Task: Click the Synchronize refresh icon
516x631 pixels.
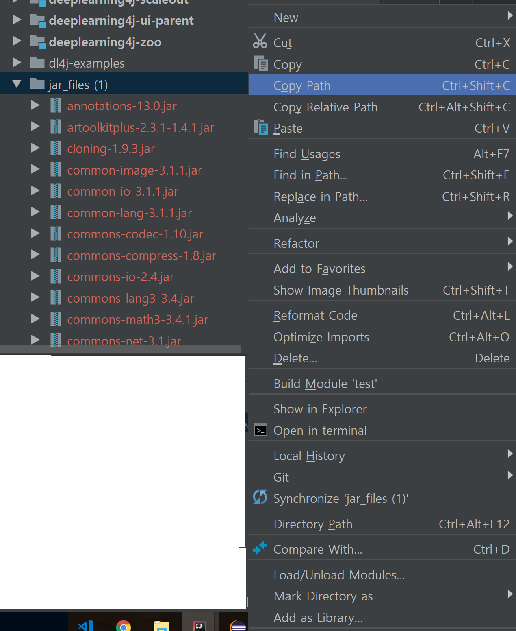Action: (260, 497)
